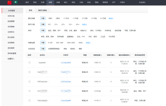This screenshot has width=166, height=106.
Task: Select 信任登录 in the sidebar
Action: tap(12, 48)
